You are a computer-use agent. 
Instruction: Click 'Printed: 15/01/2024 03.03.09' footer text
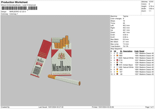pyautogui.click(x=103, y=107)
